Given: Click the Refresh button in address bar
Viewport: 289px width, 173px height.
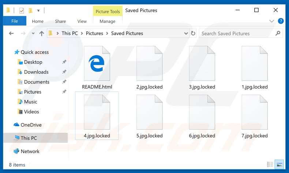Looking at the screenshot, I should pyautogui.click(x=193, y=33).
